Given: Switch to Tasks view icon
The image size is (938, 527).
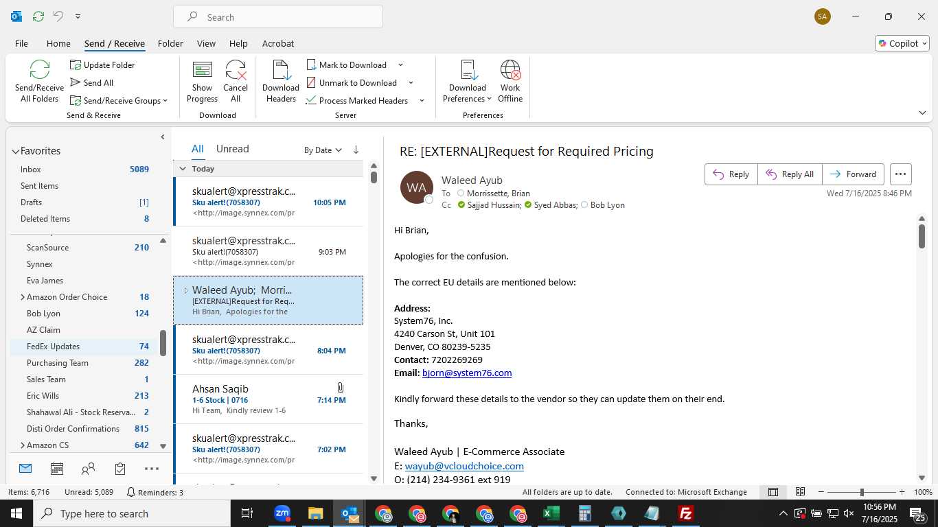Looking at the screenshot, I should 120,469.
